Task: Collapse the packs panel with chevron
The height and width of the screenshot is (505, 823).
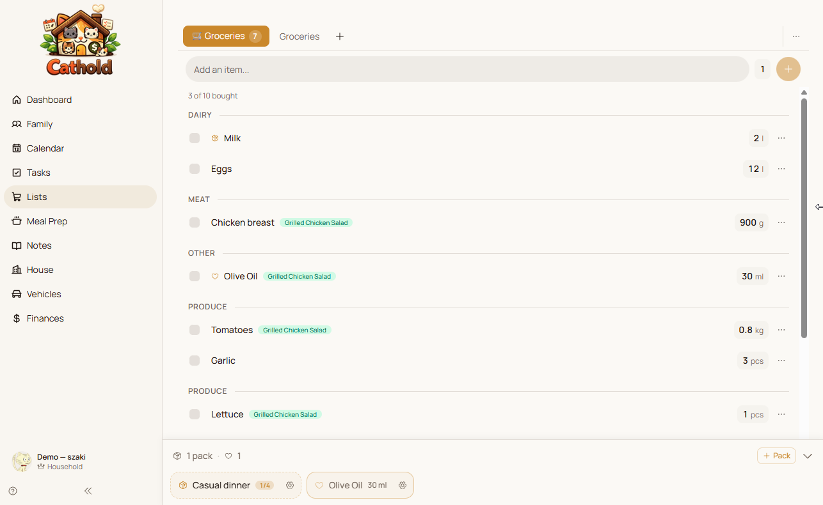Action: (x=808, y=456)
